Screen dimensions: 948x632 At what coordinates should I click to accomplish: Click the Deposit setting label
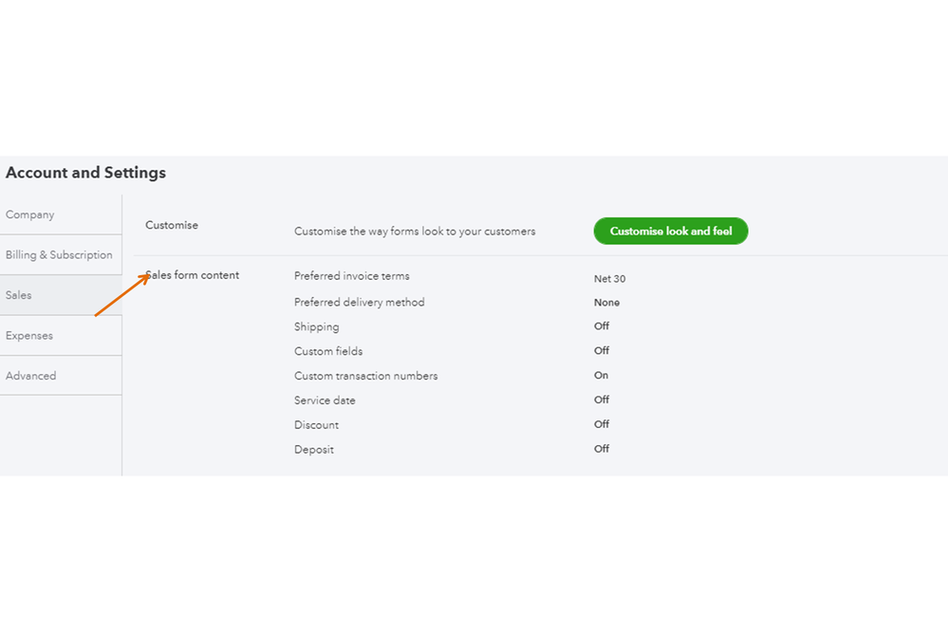(314, 450)
